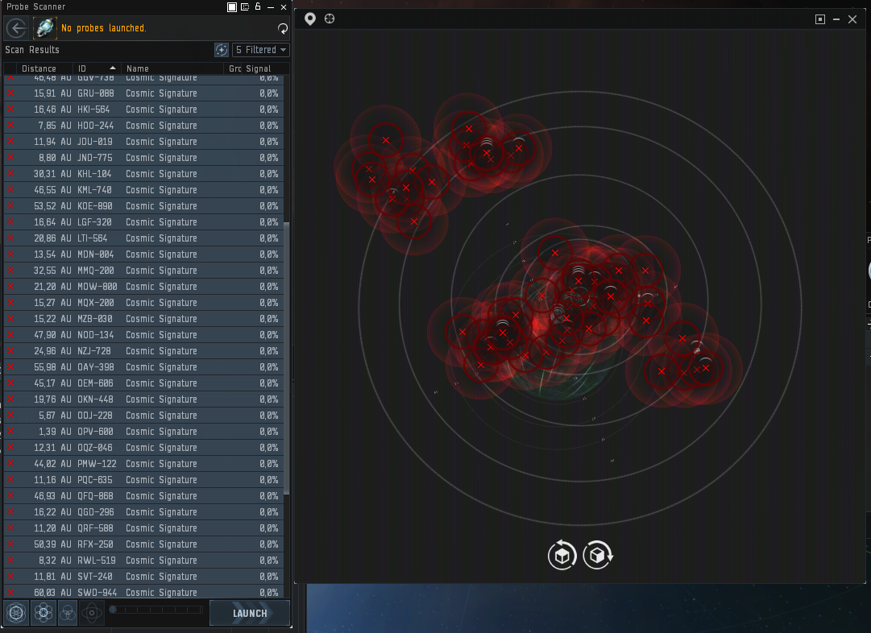The width and height of the screenshot is (871, 633).
Task: Select the KML-740 signature row
Action: click(x=143, y=190)
